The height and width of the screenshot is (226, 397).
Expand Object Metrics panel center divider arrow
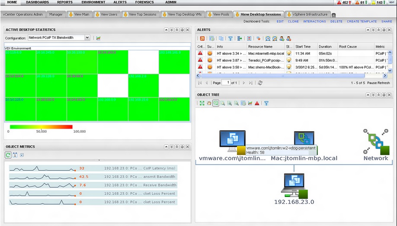(x=99, y=160)
